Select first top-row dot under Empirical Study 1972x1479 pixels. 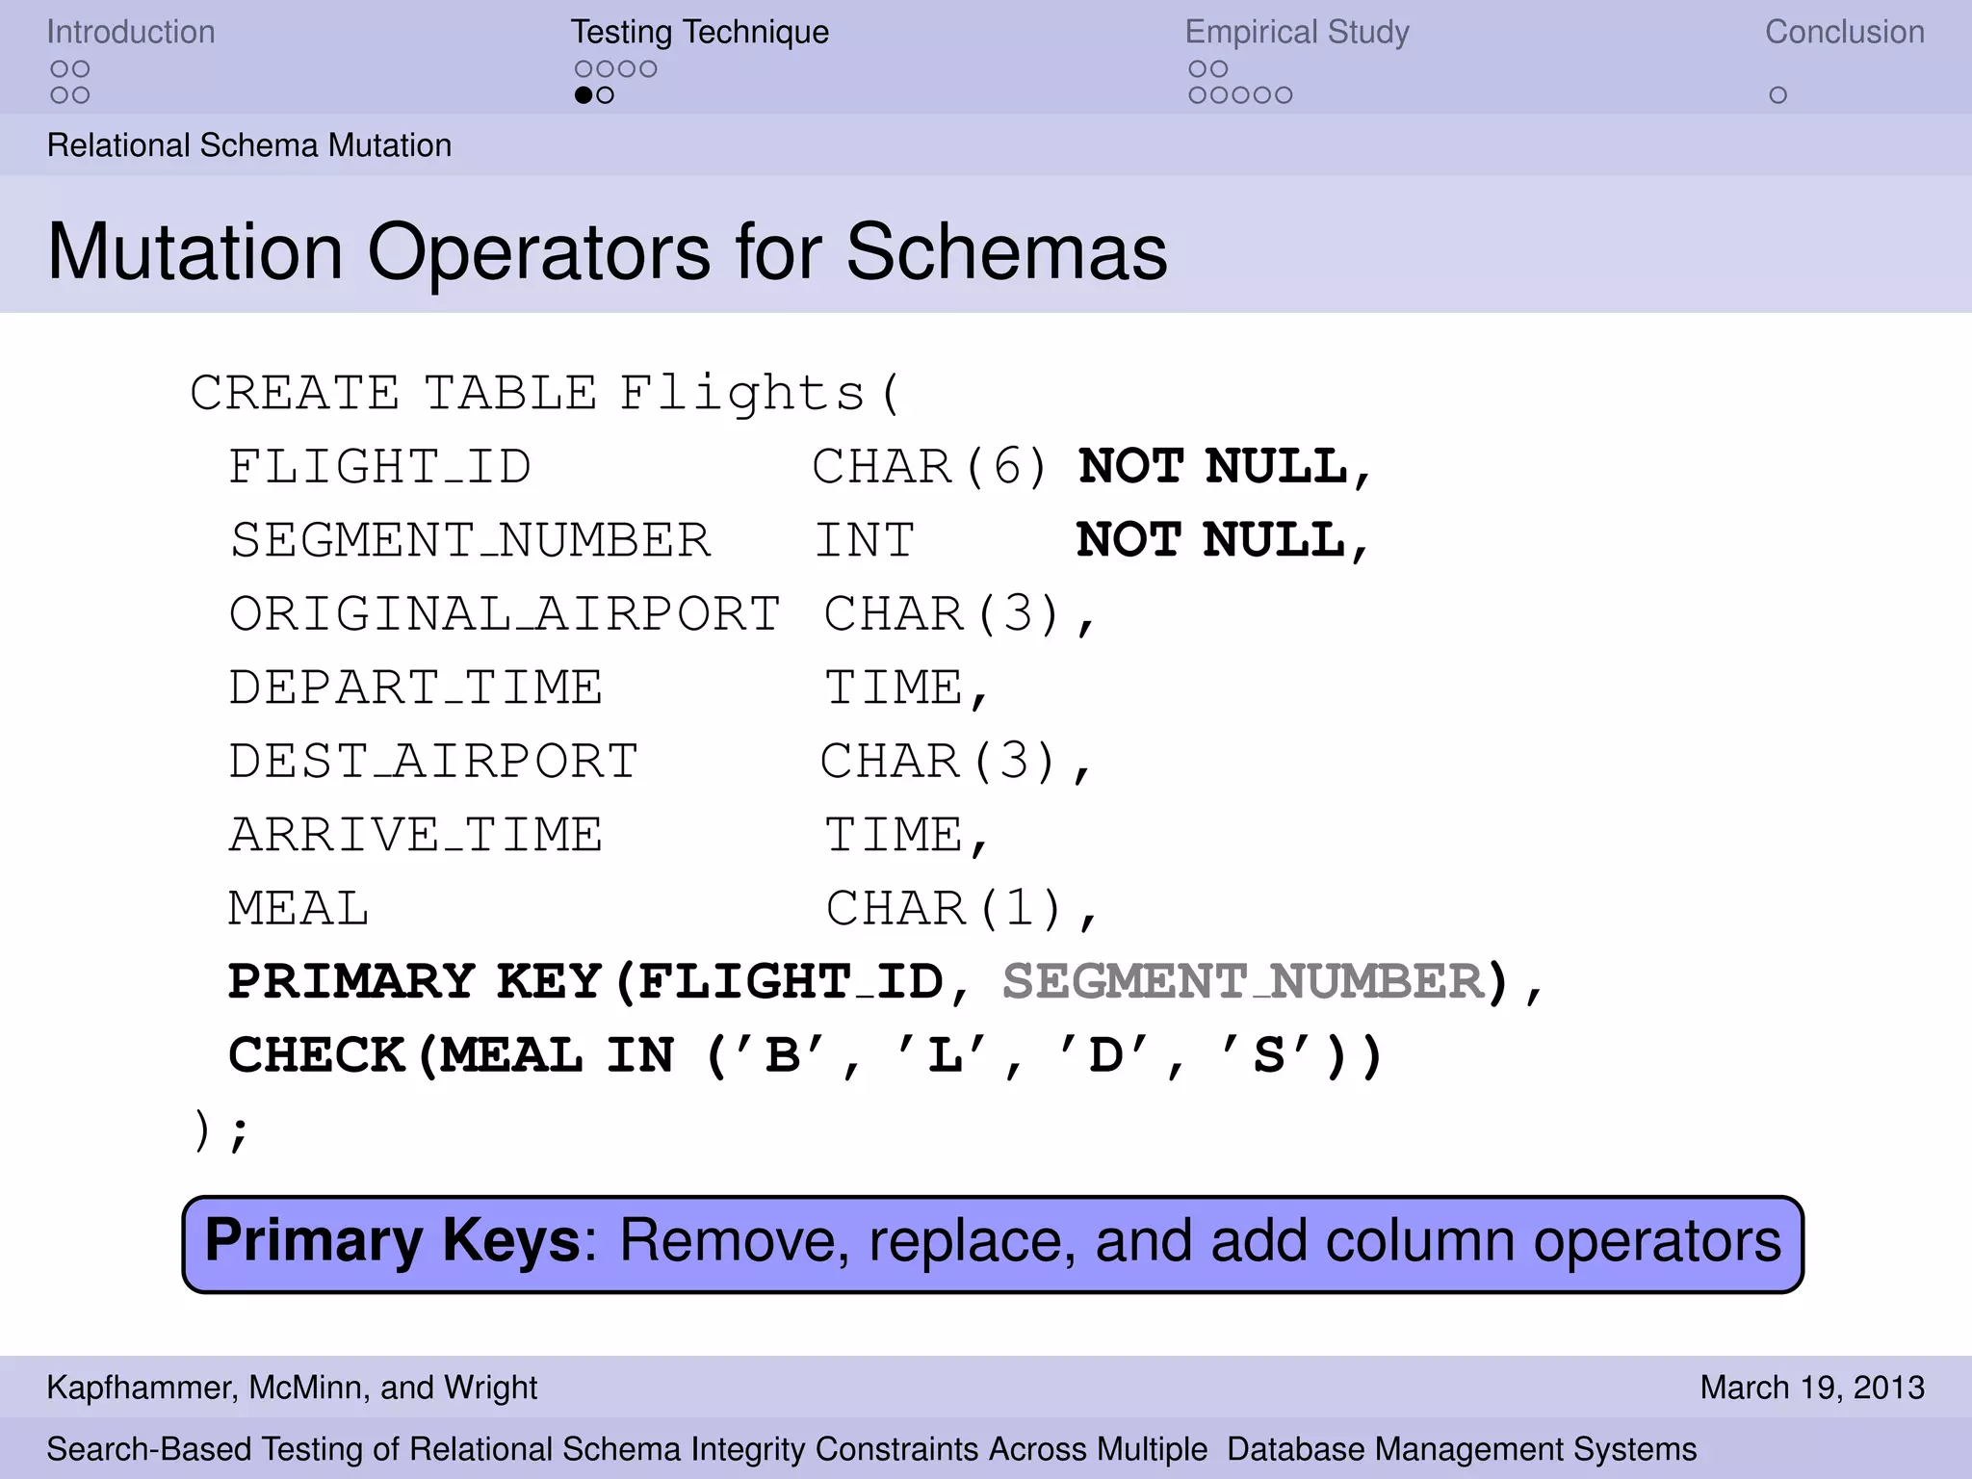(1197, 69)
